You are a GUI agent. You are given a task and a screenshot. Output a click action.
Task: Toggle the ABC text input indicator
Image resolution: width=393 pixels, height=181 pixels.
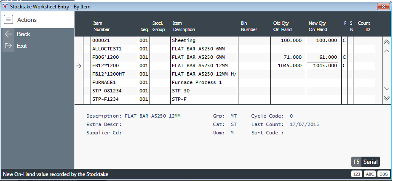pos(370,174)
